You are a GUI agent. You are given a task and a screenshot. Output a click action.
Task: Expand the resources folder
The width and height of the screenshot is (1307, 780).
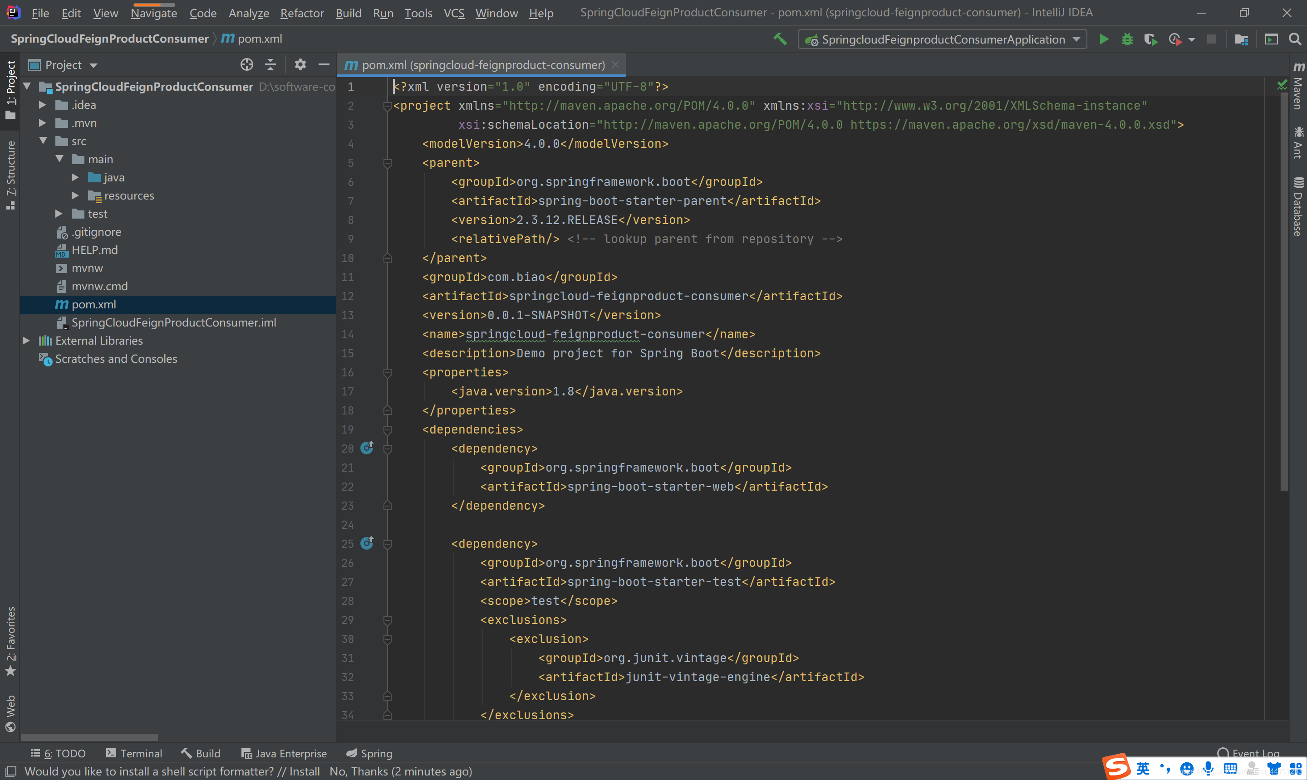(75, 195)
